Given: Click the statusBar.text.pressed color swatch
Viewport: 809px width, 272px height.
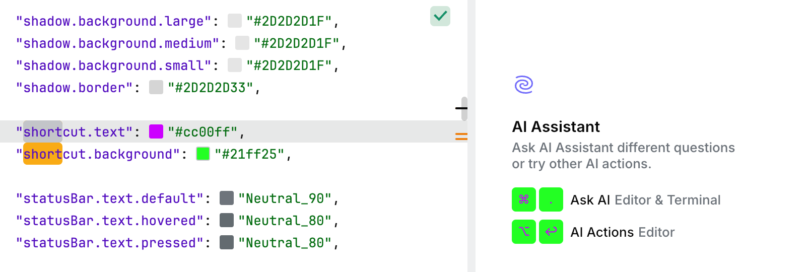Looking at the screenshot, I should (227, 243).
